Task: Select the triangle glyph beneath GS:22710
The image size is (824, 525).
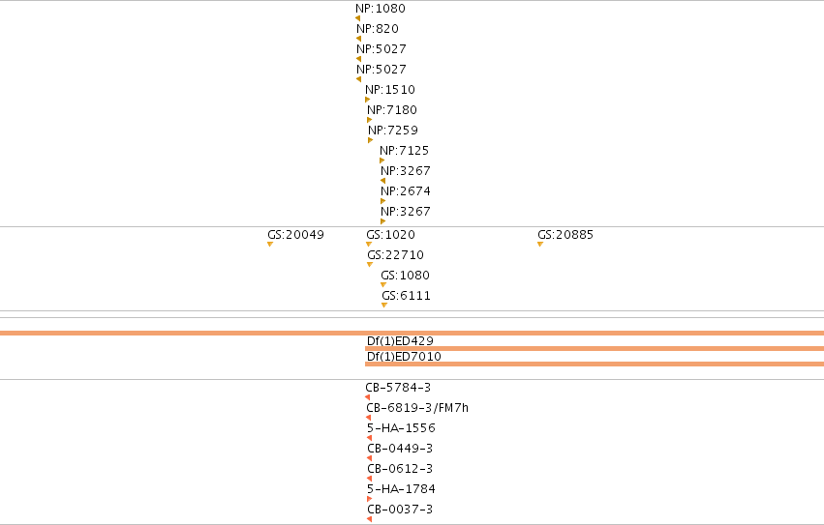Action: 370,265
